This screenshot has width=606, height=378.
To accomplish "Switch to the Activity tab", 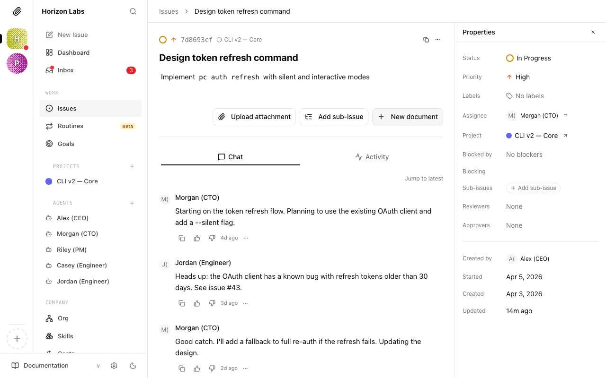I will pyautogui.click(x=372, y=157).
